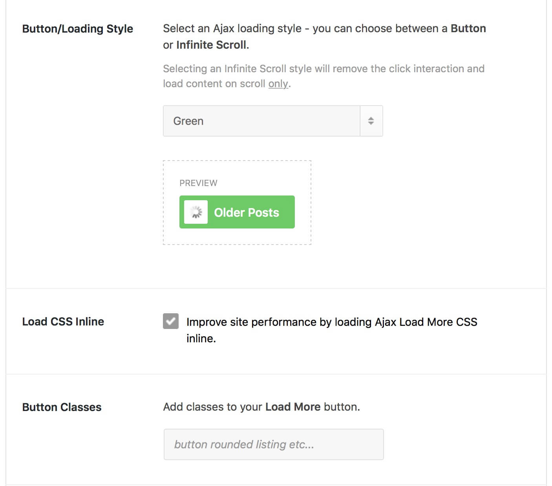Click the Button Classes label
The image size is (552, 486).
[x=62, y=407]
